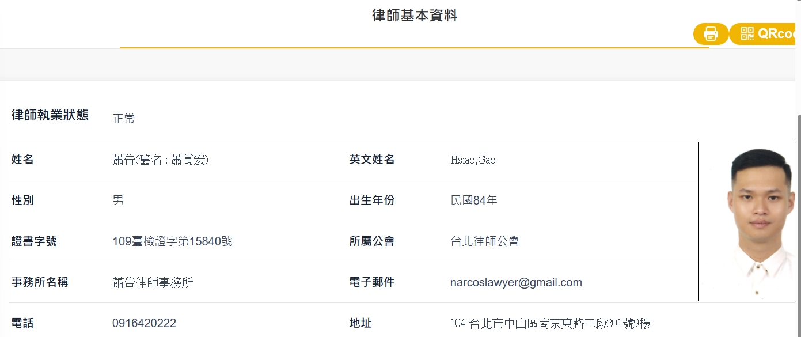This screenshot has width=801, height=337.
Task: Click the 所屬公會 field label
Action: 371,241
